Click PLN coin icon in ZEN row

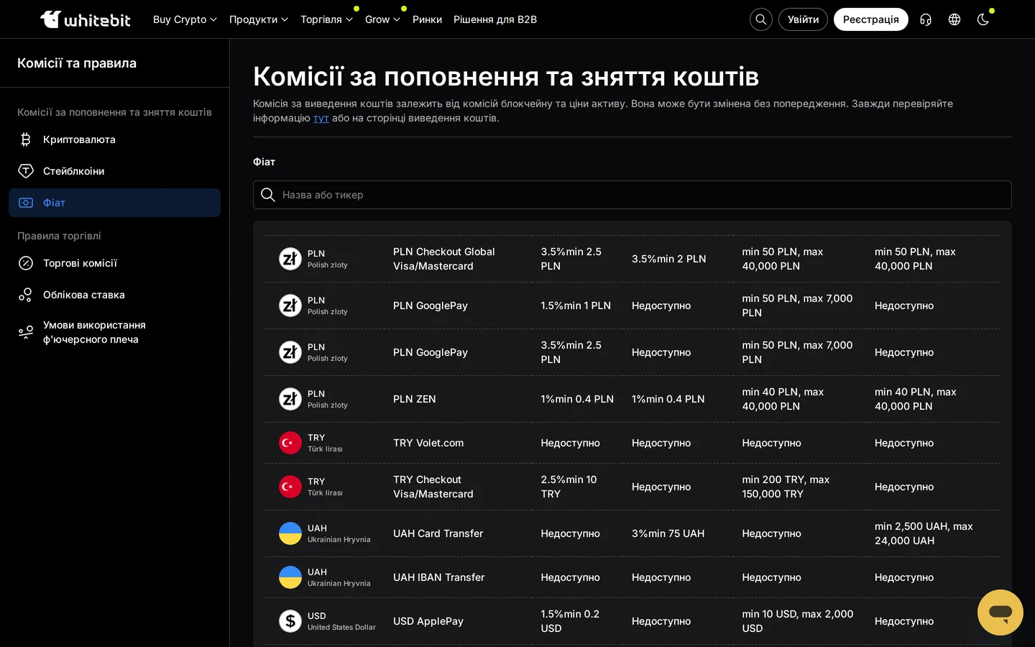tap(290, 399)
